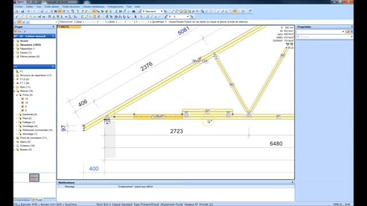Open the Chargements menu

click(x=115, y=6)
